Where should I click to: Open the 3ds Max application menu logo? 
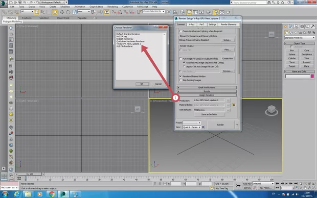click(x=3, y=4)
